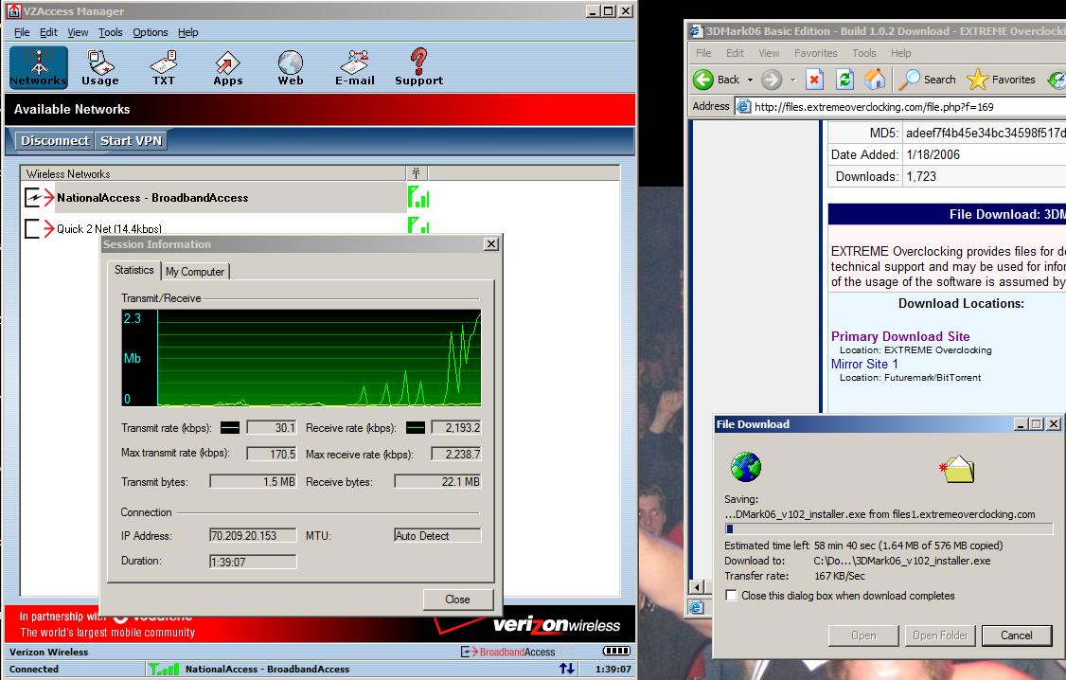Open the Help menu in VZAccess Manager

(x=188, y=32)
